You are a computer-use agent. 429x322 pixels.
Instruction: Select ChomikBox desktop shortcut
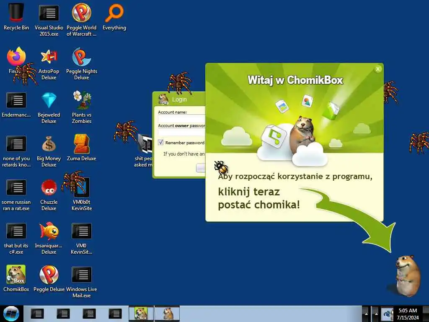16,278
